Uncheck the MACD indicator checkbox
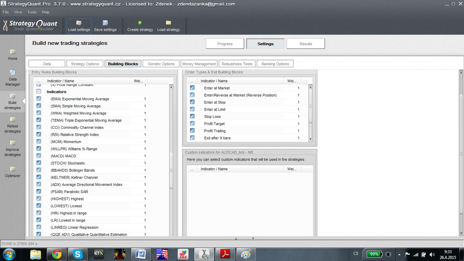This screenshot has height=261, width=464. [39, 156]
